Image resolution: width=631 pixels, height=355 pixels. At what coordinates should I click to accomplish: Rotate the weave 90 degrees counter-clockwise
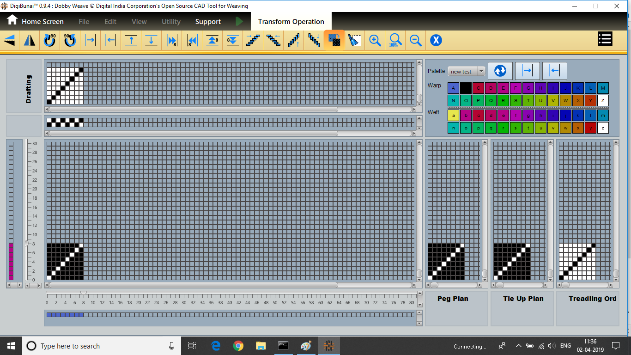click(x=70, y=41)
